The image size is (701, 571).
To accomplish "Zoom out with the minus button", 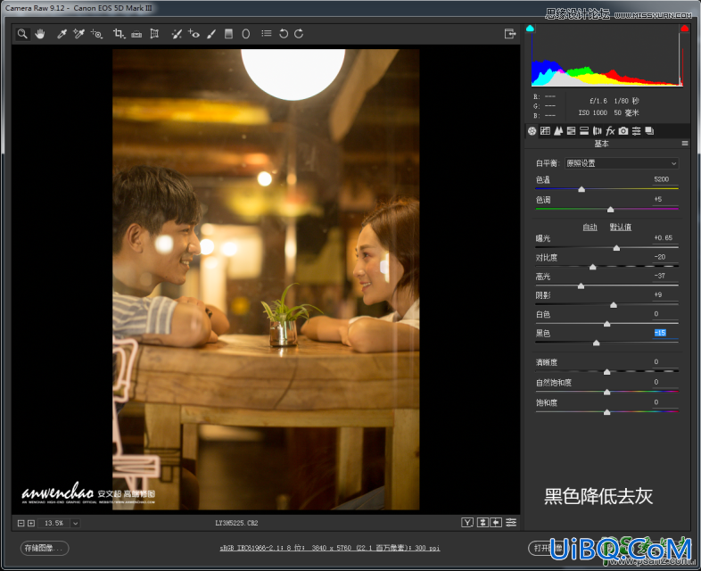I will click(21, 523).
